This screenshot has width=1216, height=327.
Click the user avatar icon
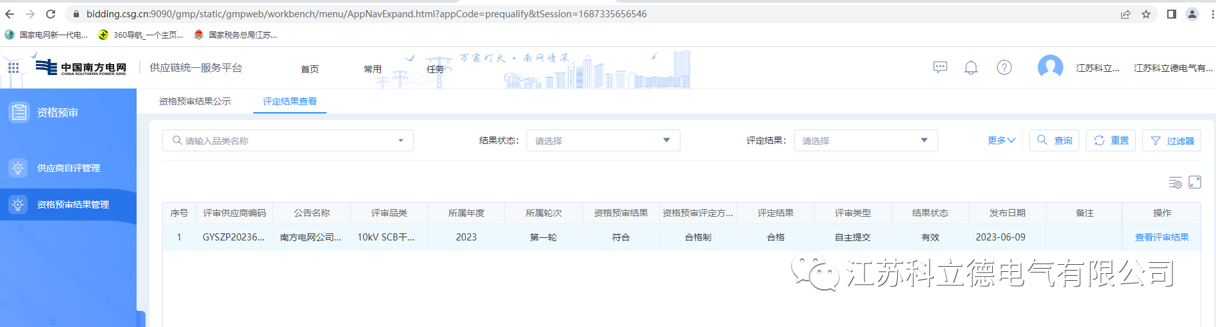coord(1050,67)
